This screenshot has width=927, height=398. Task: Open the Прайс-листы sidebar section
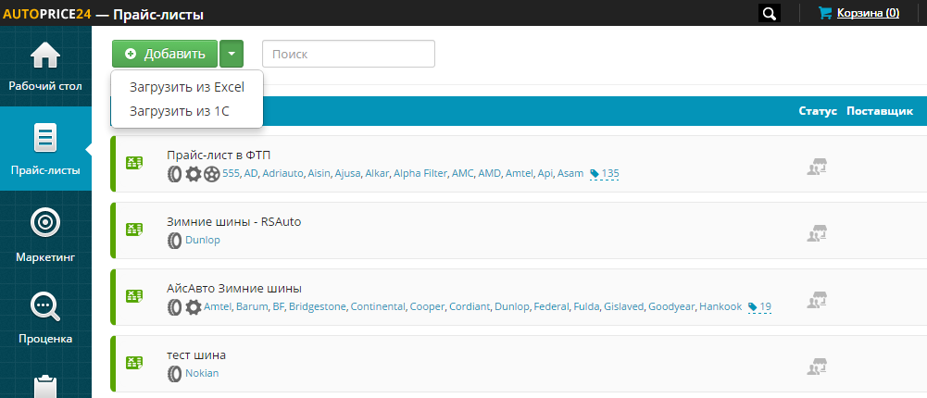(x=45, y=149)
